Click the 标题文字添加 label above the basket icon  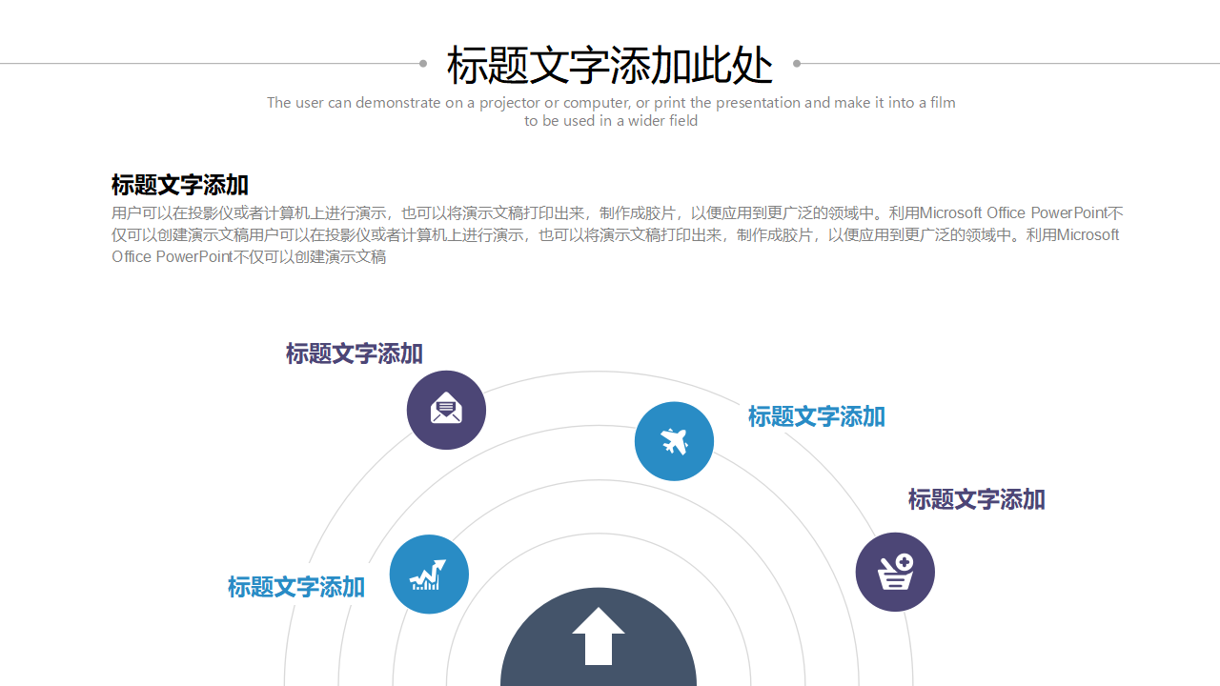[x=976, y=499]
